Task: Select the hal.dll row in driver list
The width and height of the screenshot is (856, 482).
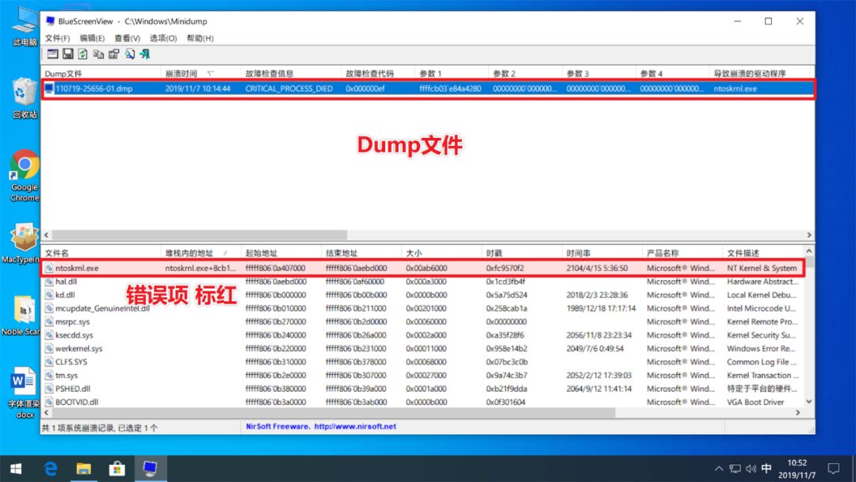Action: pos(67,281)
